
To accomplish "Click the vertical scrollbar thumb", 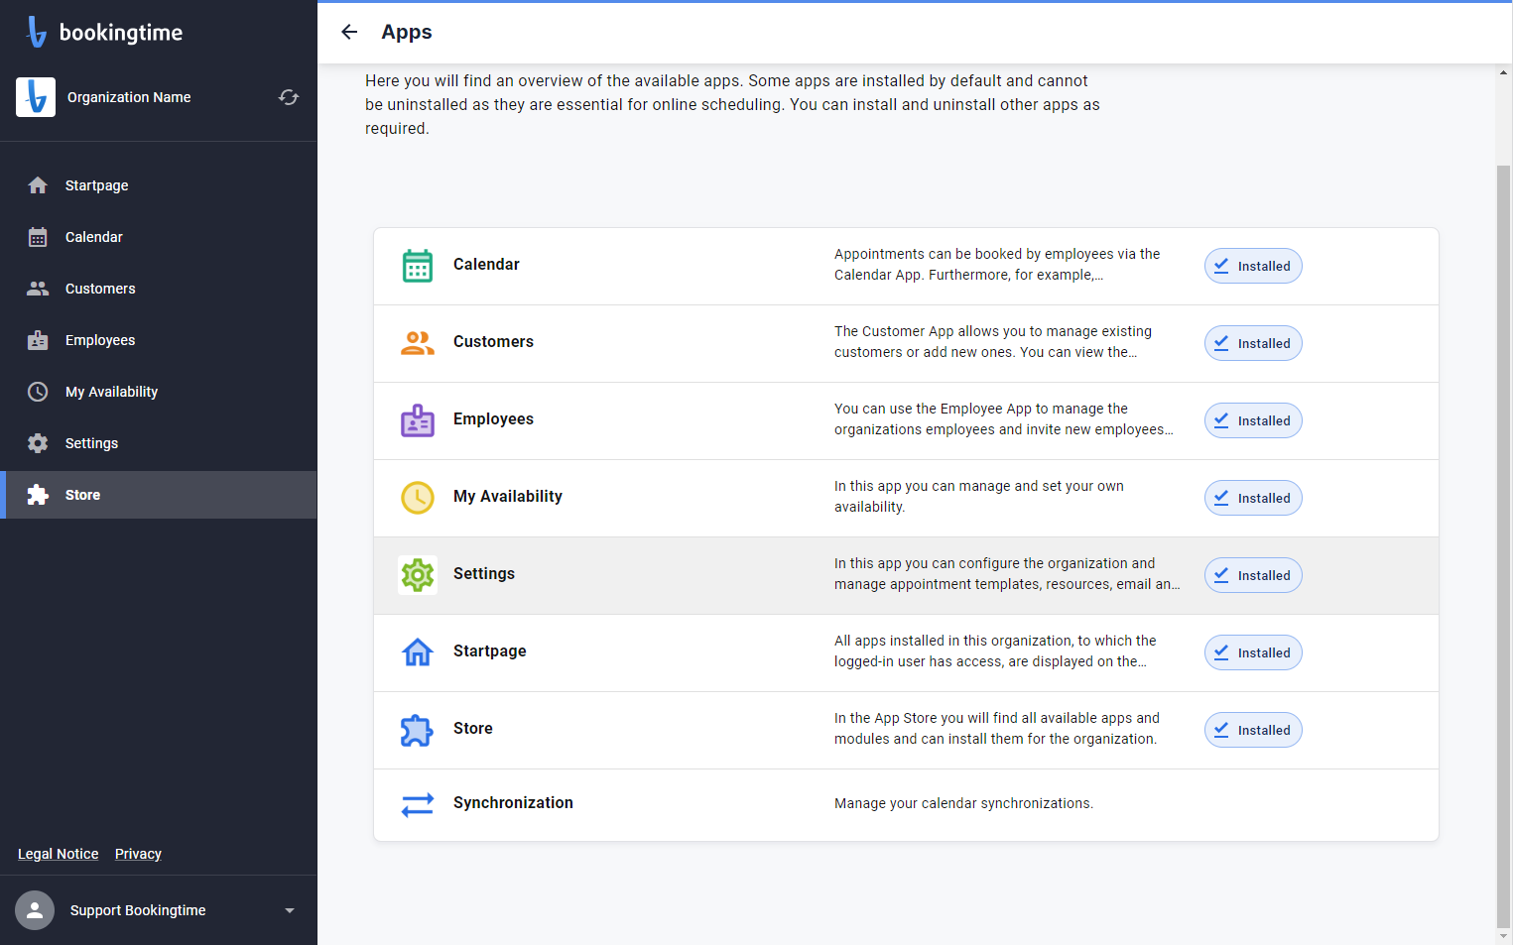I will point(1503,545).
